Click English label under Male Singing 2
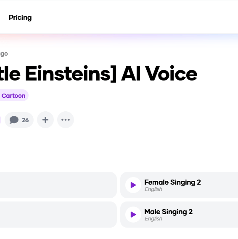Viewport: 238px width, 239px height. tap(153, 219)
